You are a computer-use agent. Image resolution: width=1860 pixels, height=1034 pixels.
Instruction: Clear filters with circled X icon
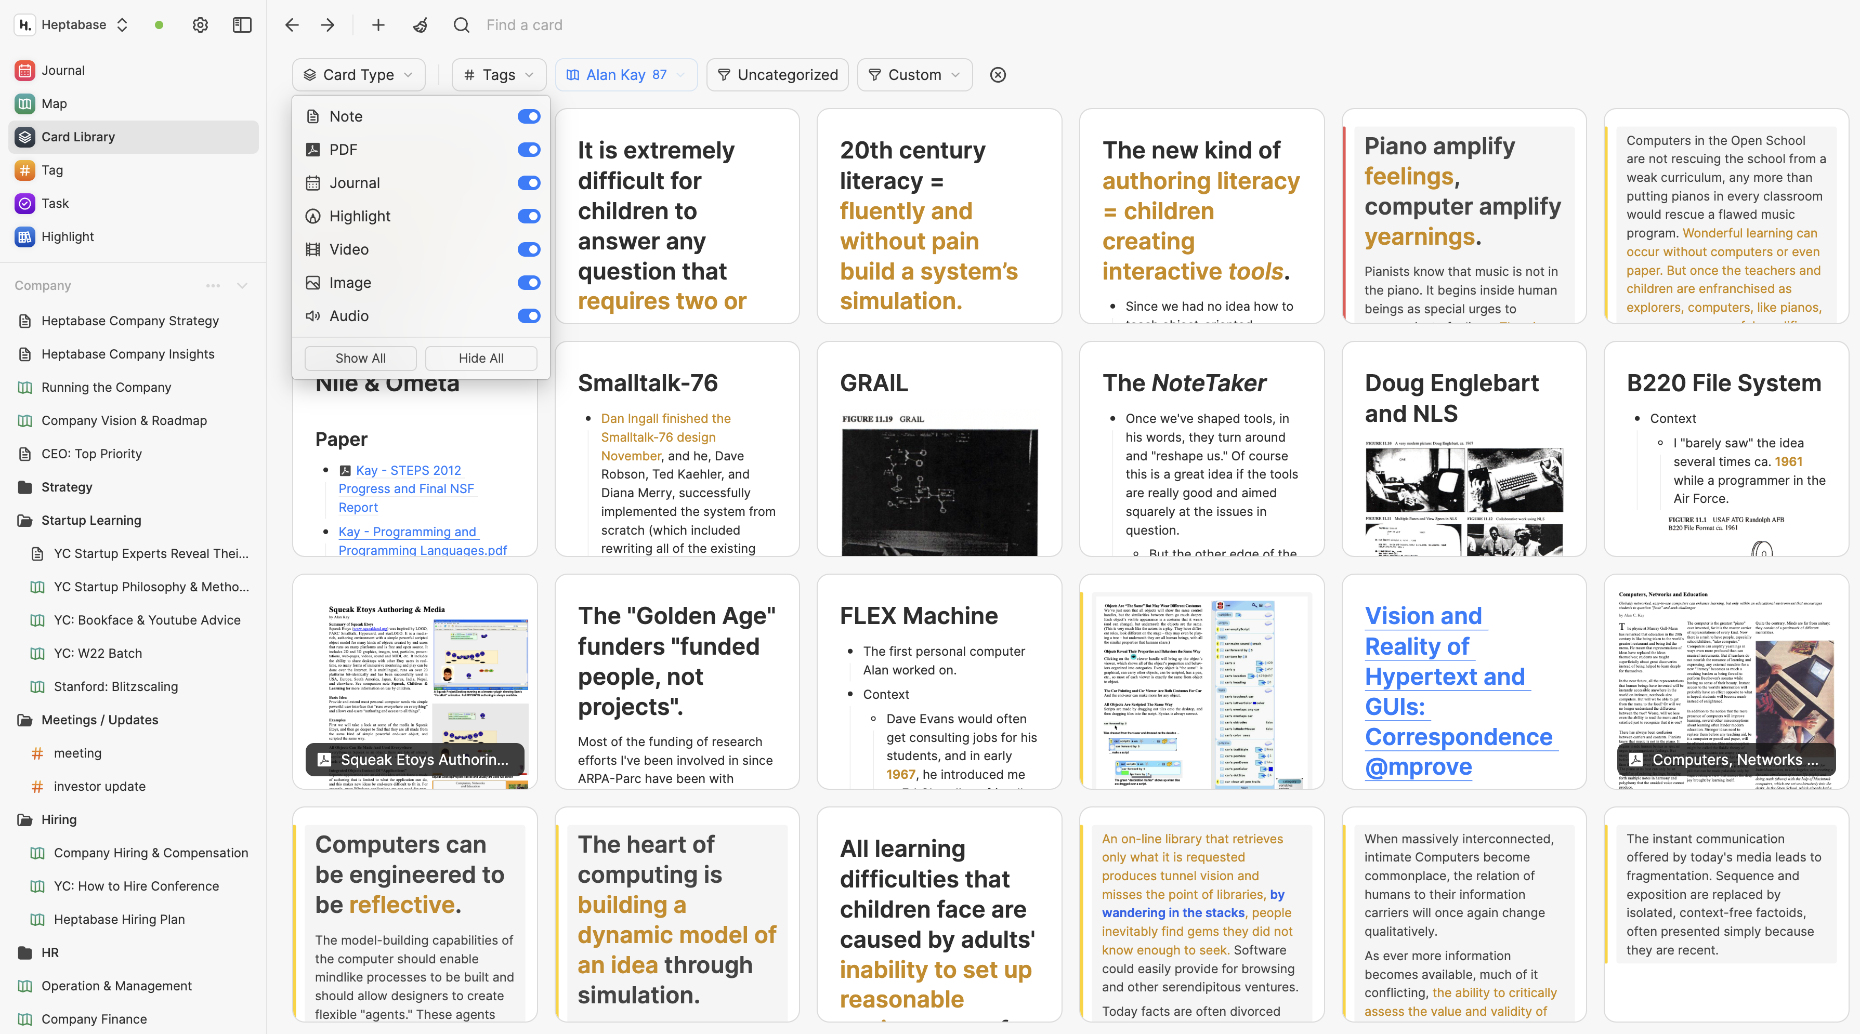[x=998, y=75]
